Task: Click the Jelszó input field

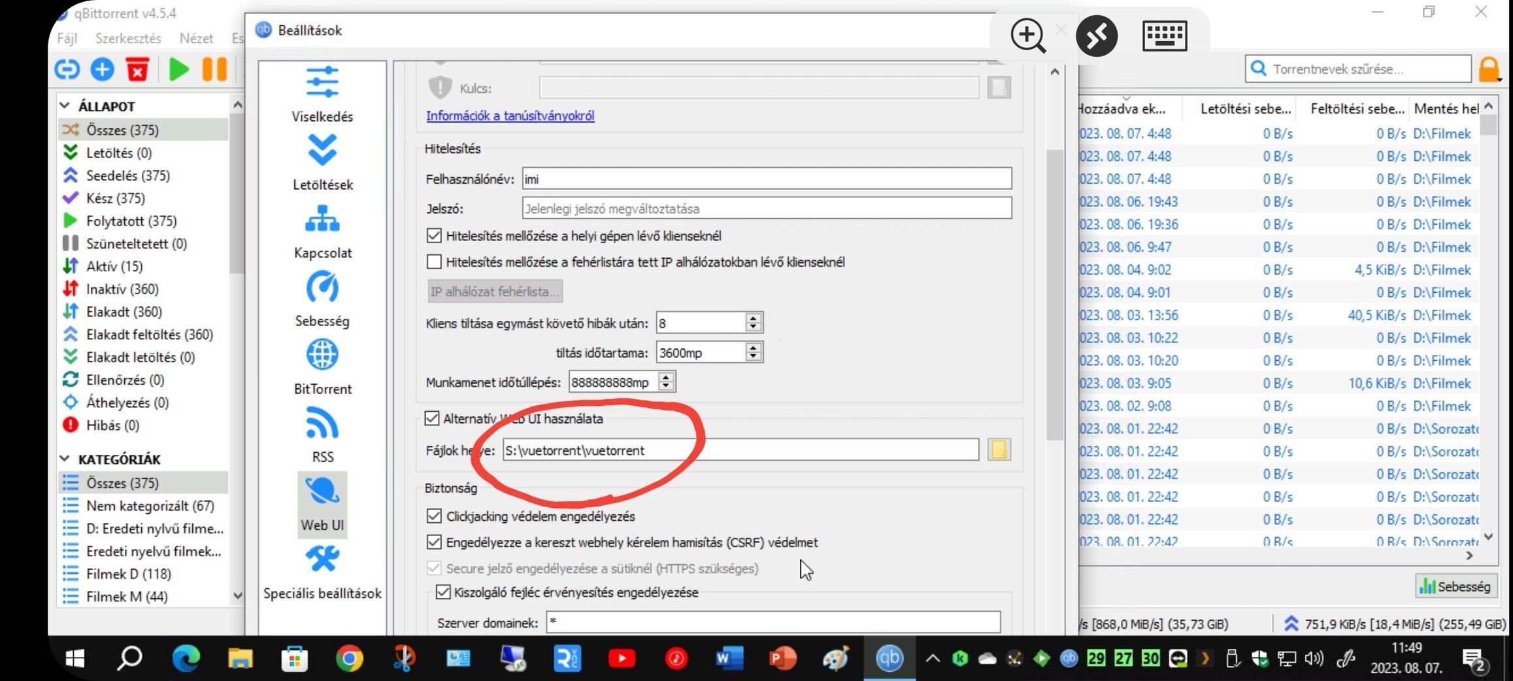Action: 767,208
